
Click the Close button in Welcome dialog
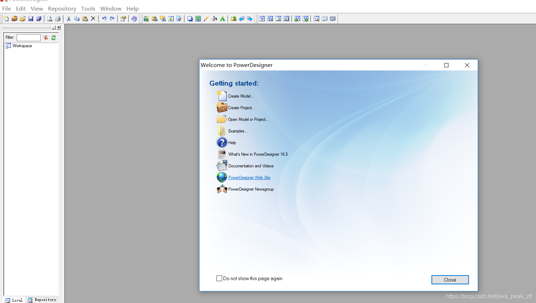[450, 280]
